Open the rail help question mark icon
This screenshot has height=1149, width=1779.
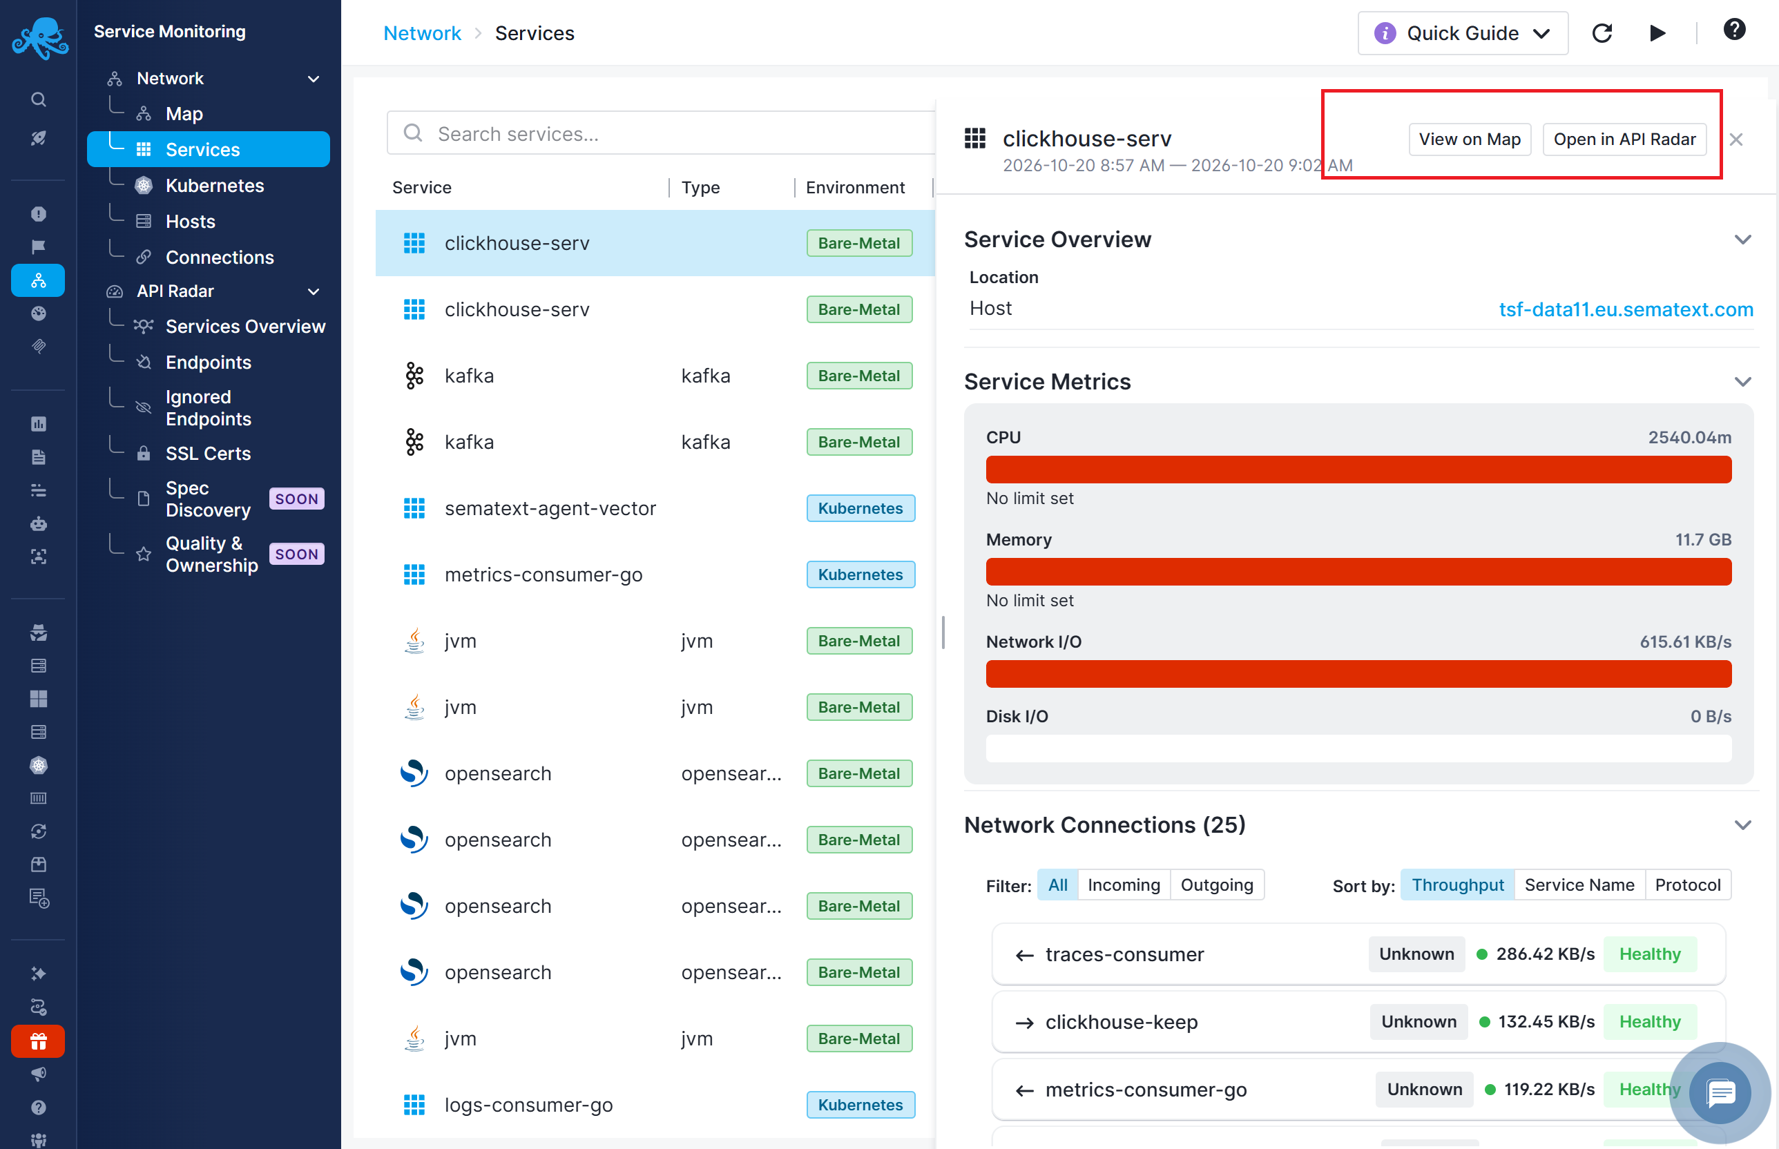click(x=38, y=1107)
